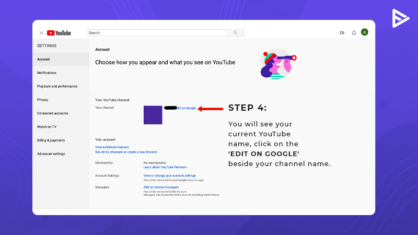Image resolution: width=418 pixels, height=235 pixels.
Task: Open the create video camera icon
Action: [x=342, y=33]
